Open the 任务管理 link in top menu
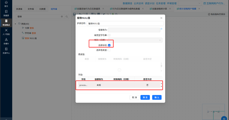 [160, 3]
